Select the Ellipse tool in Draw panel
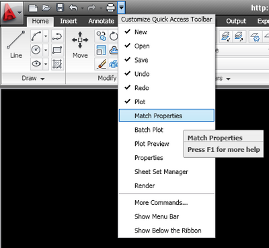 (36, 64)
